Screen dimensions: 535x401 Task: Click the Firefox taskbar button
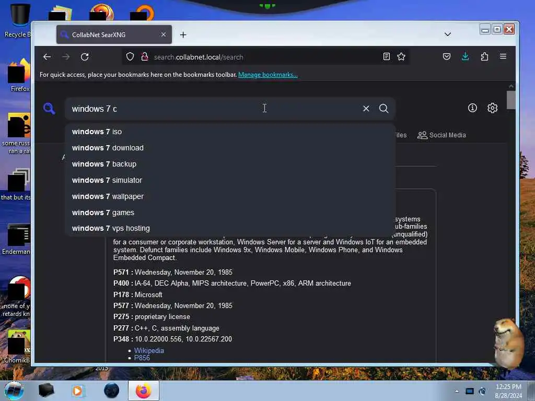(x=144, y=391)
